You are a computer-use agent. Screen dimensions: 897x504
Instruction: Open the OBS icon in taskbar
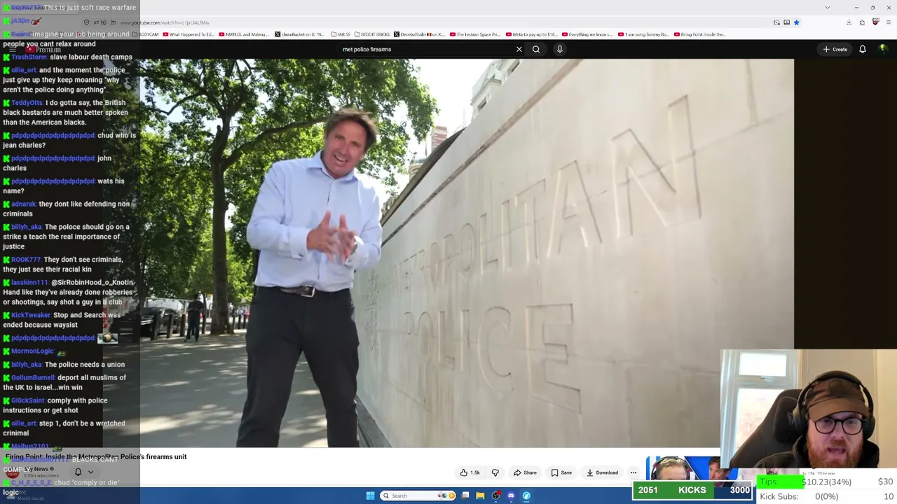(495, 496)
